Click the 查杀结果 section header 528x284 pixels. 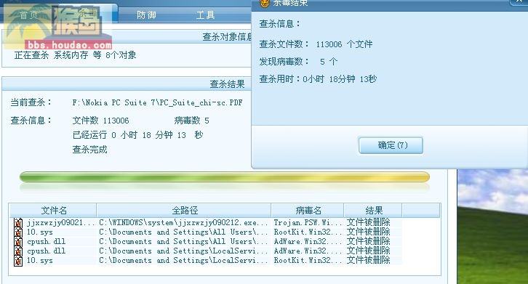pos(227,84)
